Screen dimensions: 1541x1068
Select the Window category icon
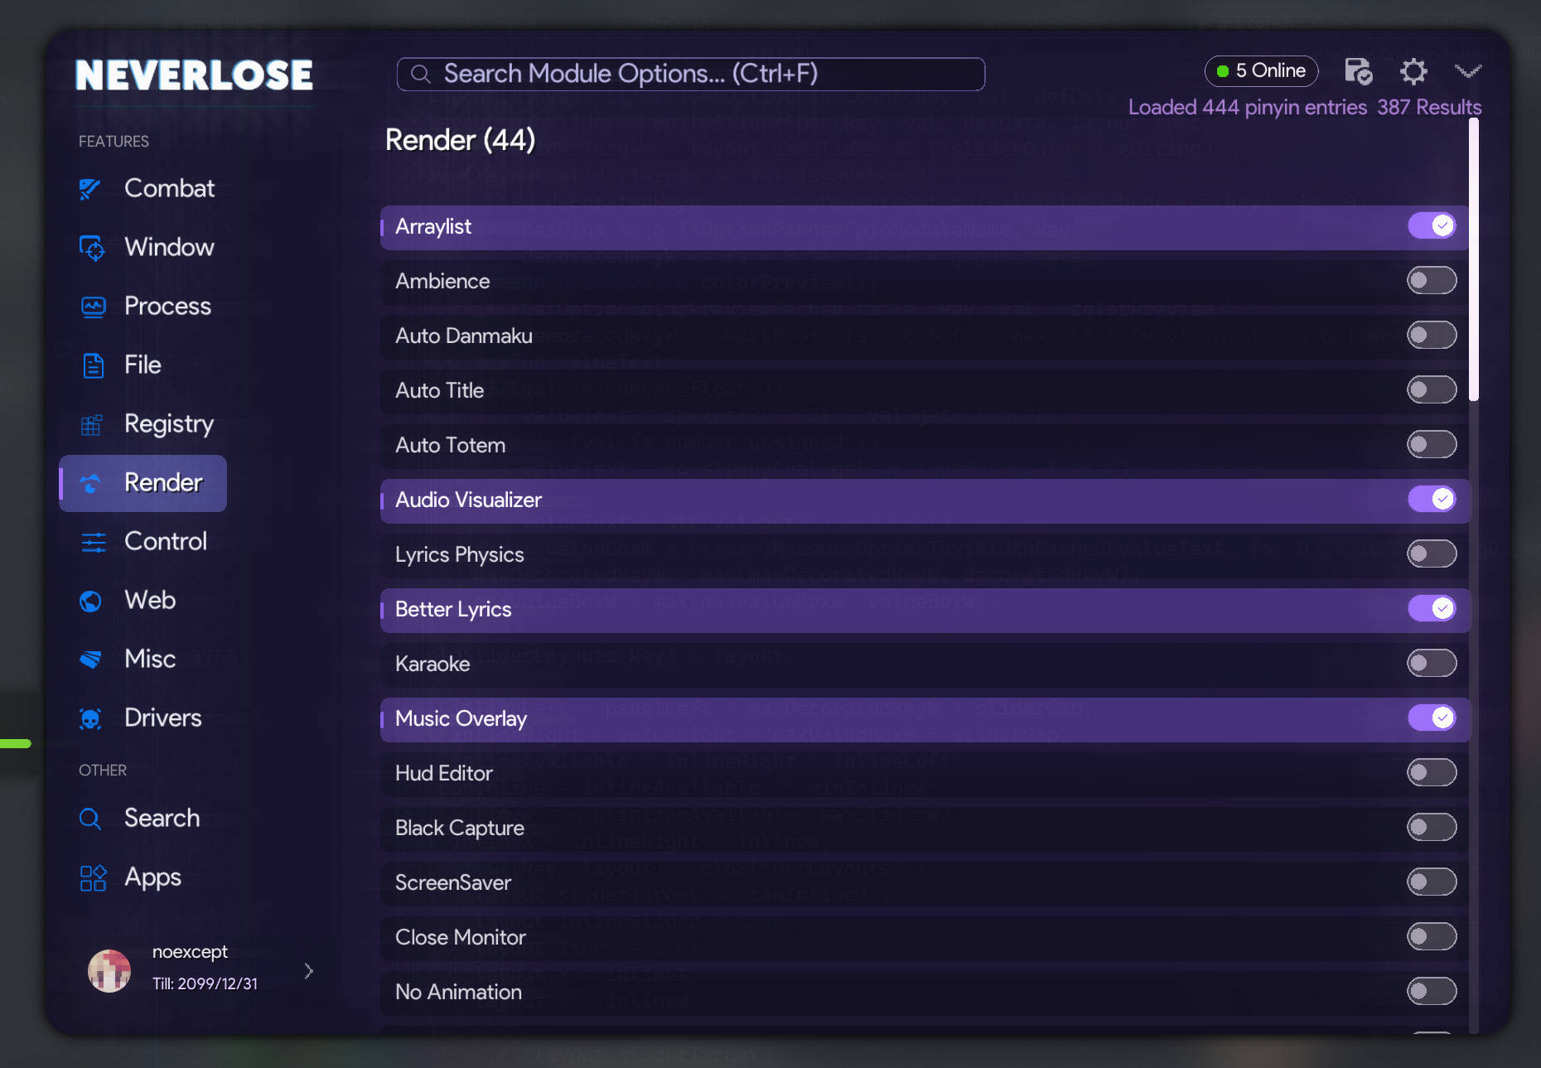91,248
